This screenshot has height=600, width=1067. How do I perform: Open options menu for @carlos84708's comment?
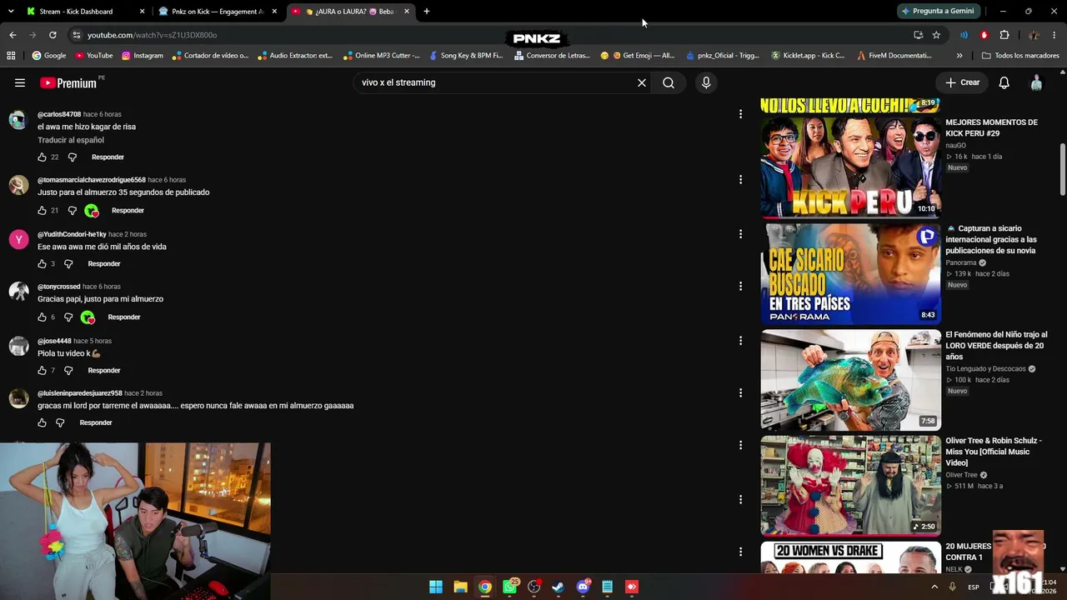click(x=740, y=114)
